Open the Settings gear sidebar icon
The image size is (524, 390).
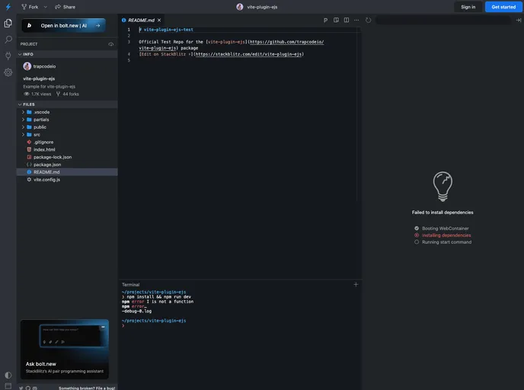(x=8, y=72)
